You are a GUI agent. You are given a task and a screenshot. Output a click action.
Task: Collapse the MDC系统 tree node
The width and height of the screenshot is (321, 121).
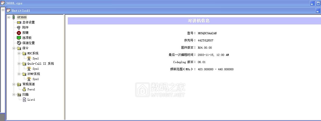(x=19, y=53)
